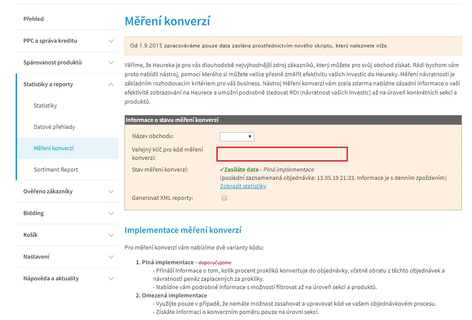This screenshot has height=320, width=472.
Task: Go to Datové přehledy
Action: (54, 127)
